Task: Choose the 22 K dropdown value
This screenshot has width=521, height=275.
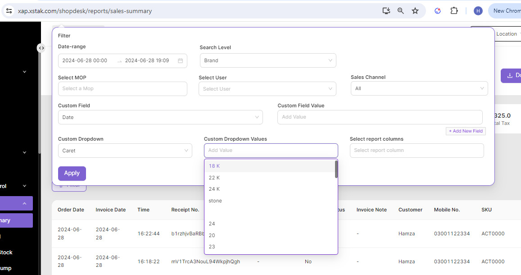Action: (x=214, y=178)
